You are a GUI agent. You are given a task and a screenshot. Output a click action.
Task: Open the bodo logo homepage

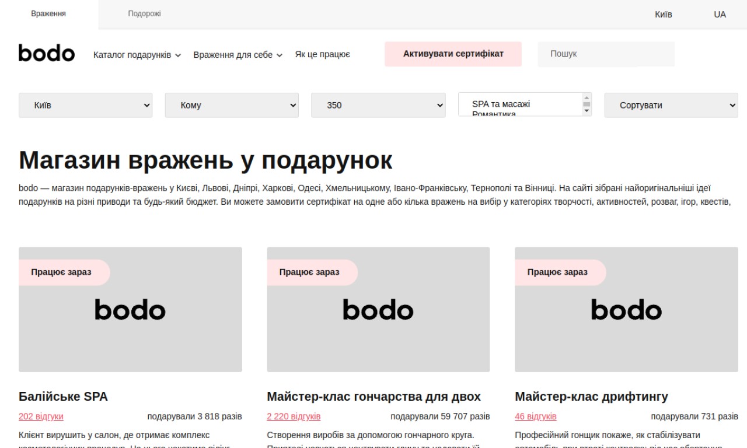point(47,53)
